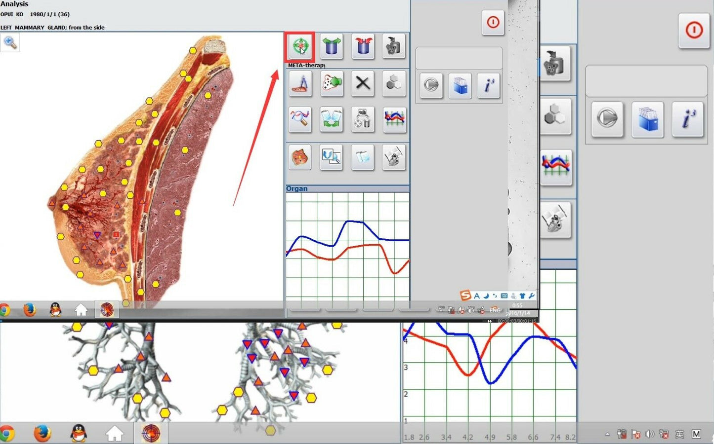Screen dimensions: 714x444
Task: Click the wrench icon in the Sogou toolbar
Action: coord(532,296)
